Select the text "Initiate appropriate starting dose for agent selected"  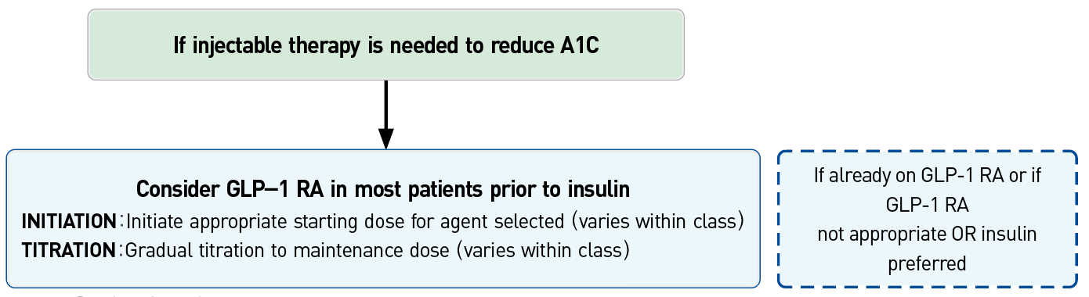[x=345, y=222]
